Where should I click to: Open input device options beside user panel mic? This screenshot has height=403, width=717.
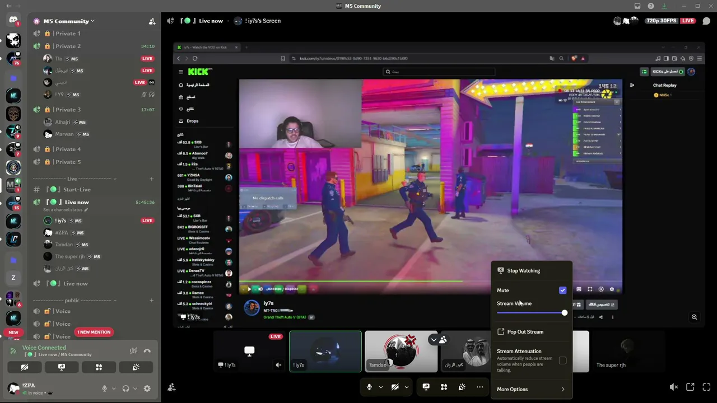[x=114, y=388]
